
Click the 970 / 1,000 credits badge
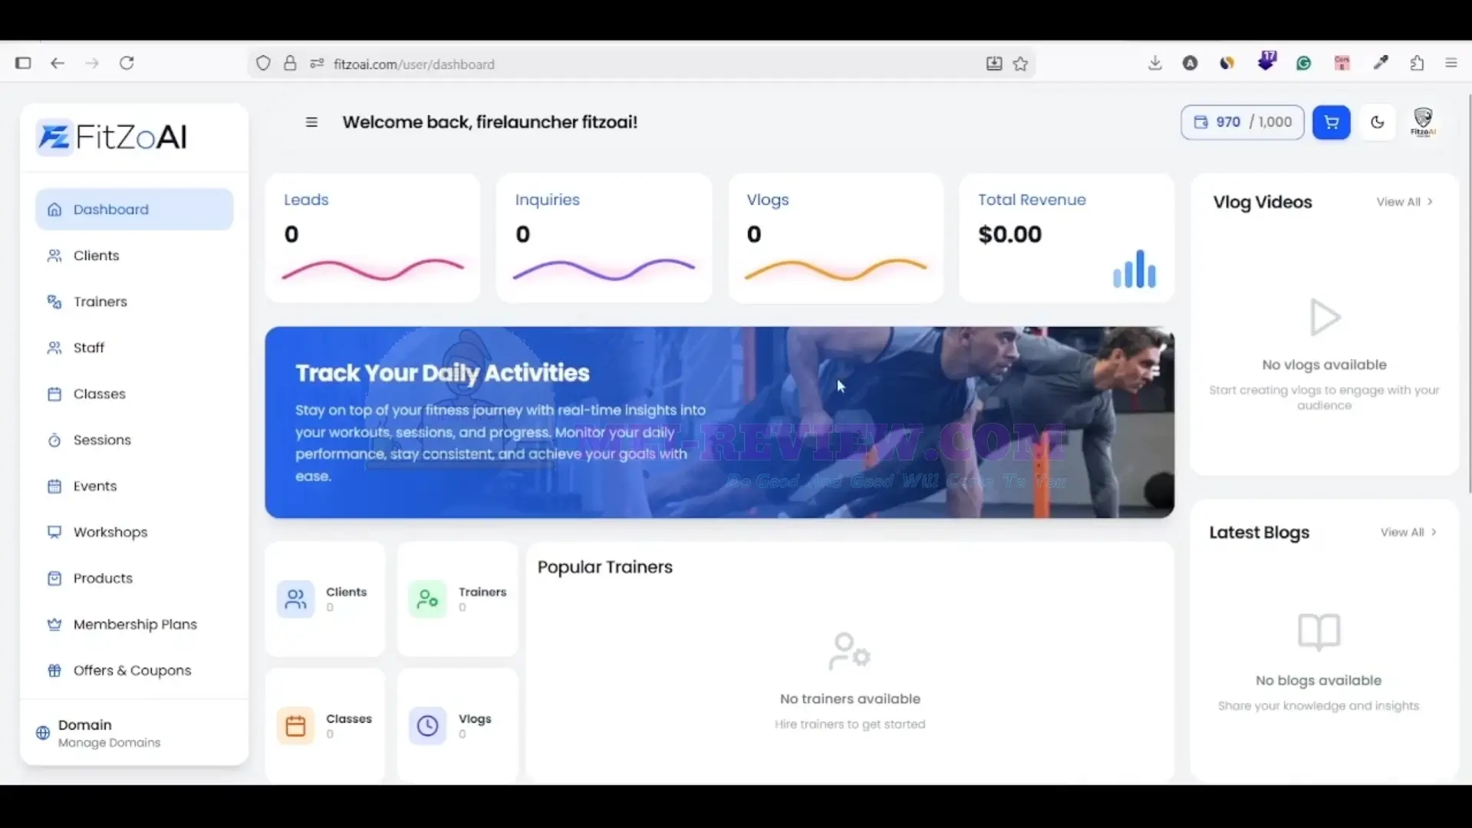coord(1242,122)
